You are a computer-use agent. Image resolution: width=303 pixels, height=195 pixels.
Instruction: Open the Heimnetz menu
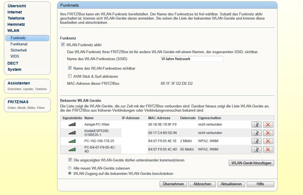pos(16,24)
